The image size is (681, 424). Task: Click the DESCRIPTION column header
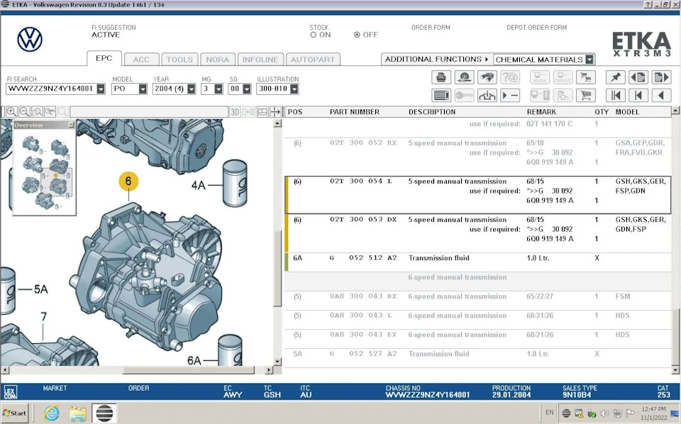click(432, 112)
